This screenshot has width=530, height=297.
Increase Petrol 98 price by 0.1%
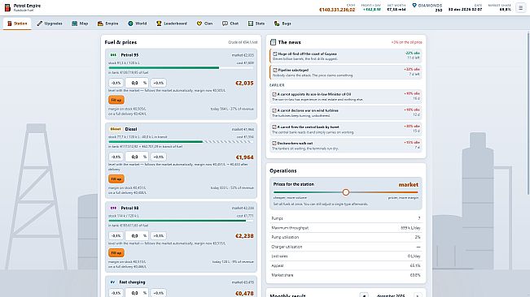pos(158,235)
